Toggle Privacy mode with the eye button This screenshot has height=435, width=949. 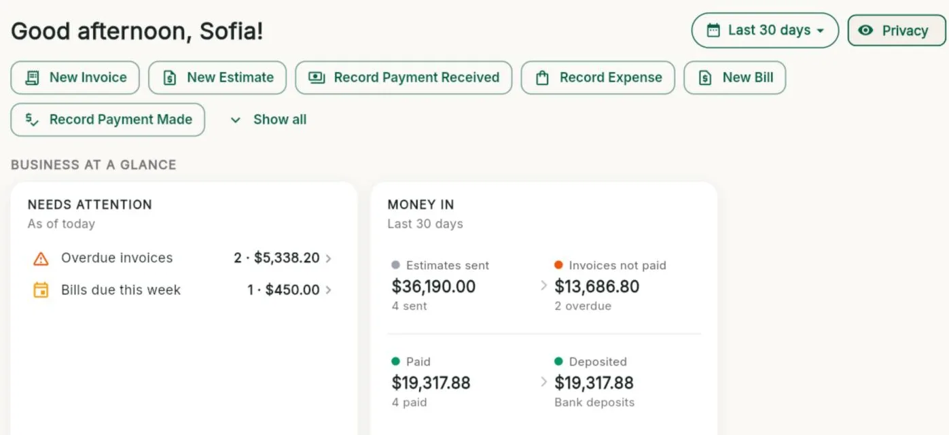(x=896, y=31)
